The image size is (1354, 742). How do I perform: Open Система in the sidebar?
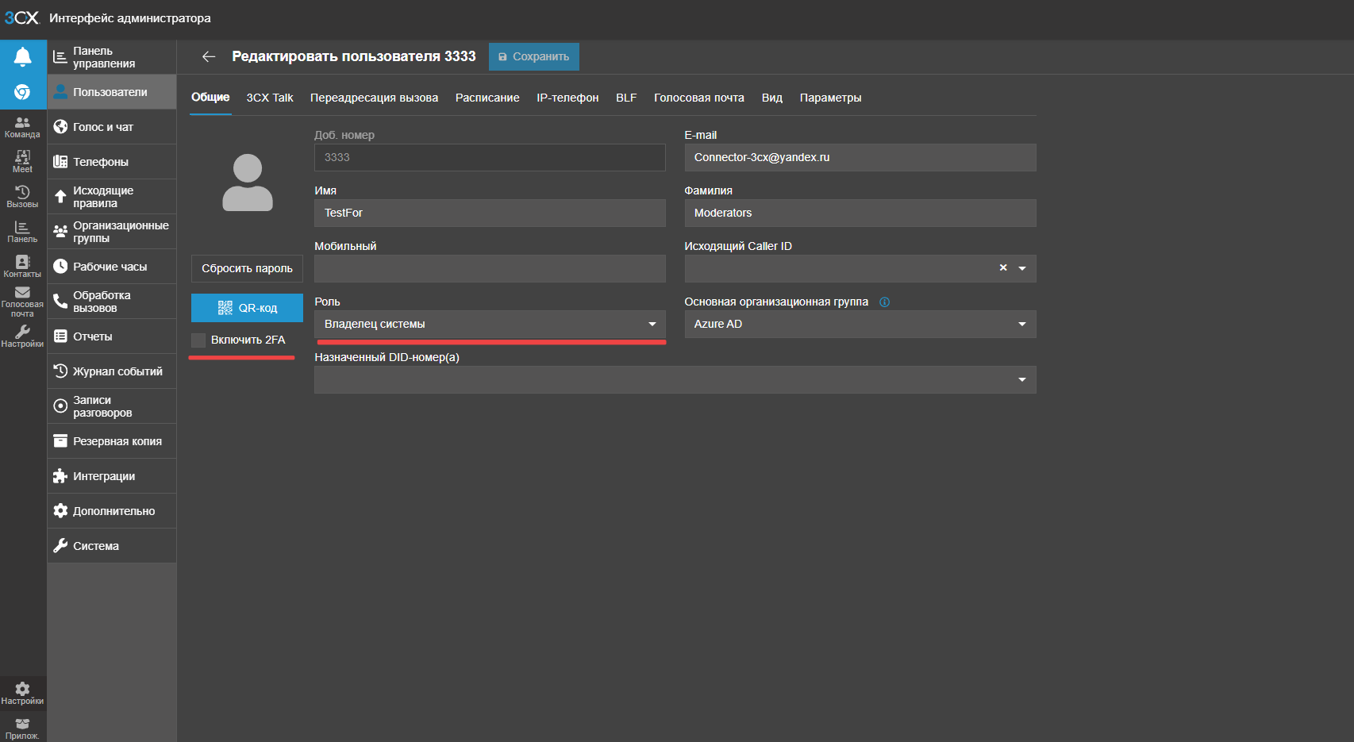point(112,546)
